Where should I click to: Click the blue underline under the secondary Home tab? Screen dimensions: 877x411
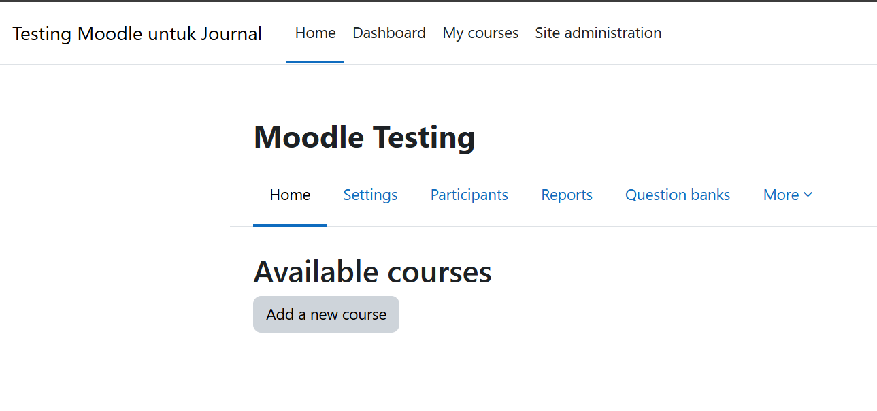(290, 225)
